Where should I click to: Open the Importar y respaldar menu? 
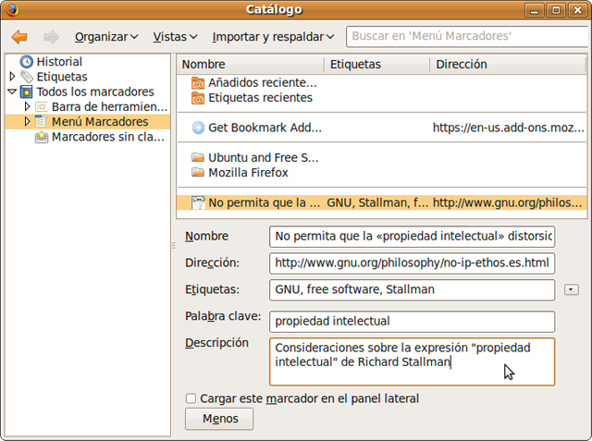pos(273,37)
